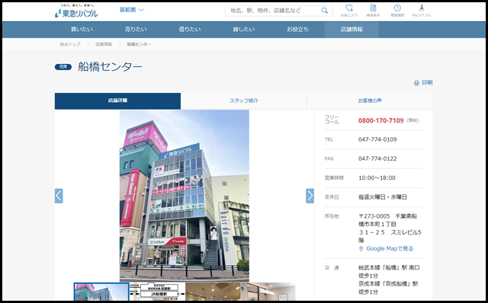Open browsing history clock icon
This screenshot has width=488, height=303.
(x=397, y=10)
